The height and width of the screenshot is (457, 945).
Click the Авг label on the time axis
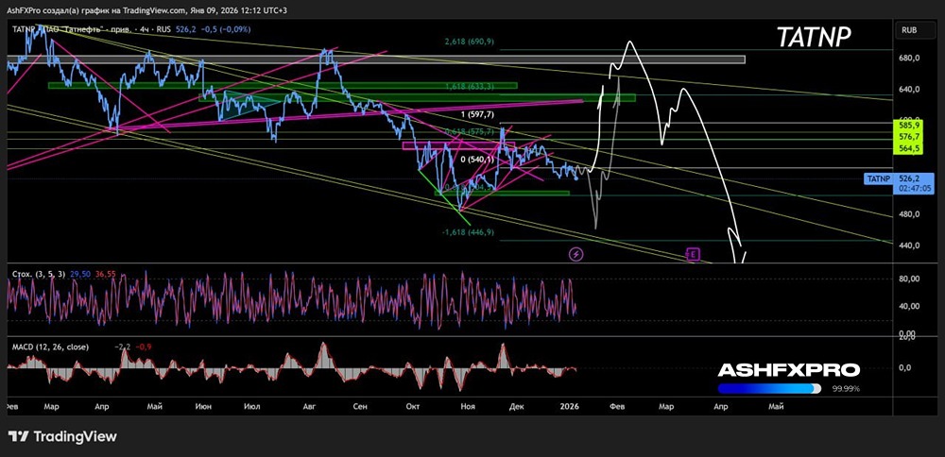[308, 407]
